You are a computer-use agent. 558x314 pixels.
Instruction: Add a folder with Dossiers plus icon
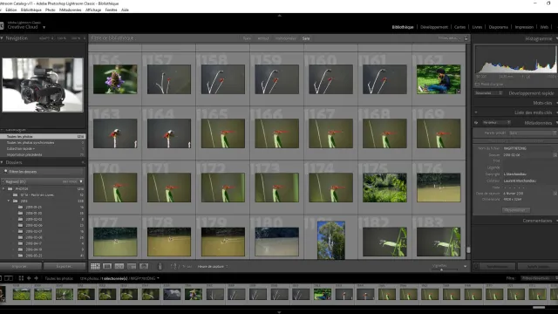tap(83, 162)
